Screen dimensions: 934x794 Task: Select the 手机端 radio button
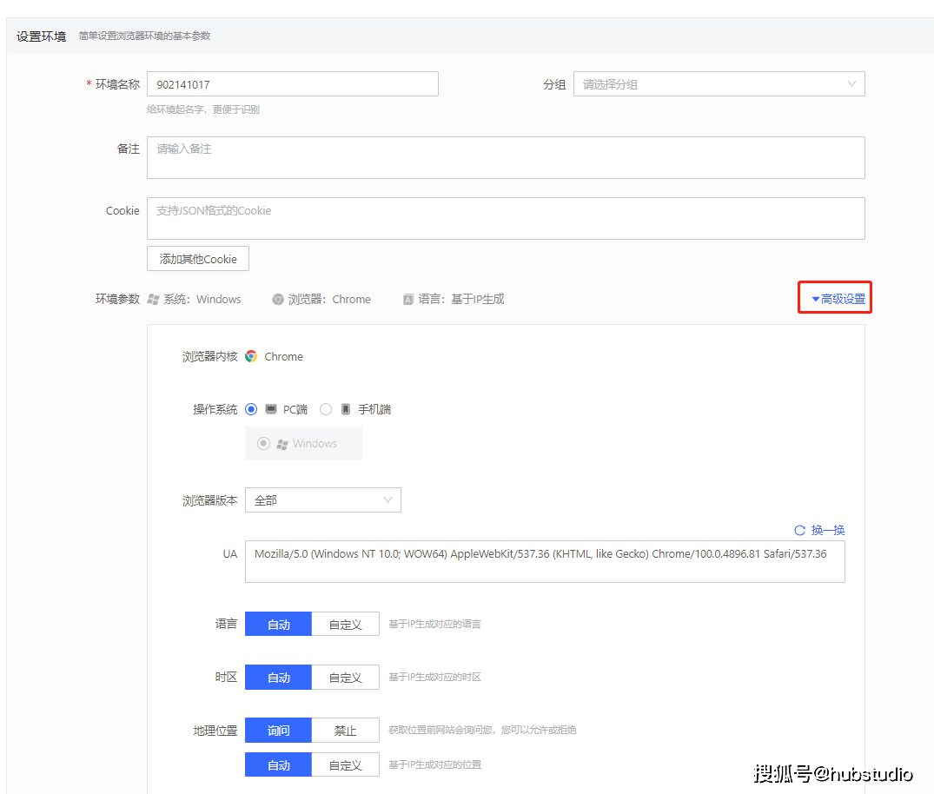pos(326,408)
